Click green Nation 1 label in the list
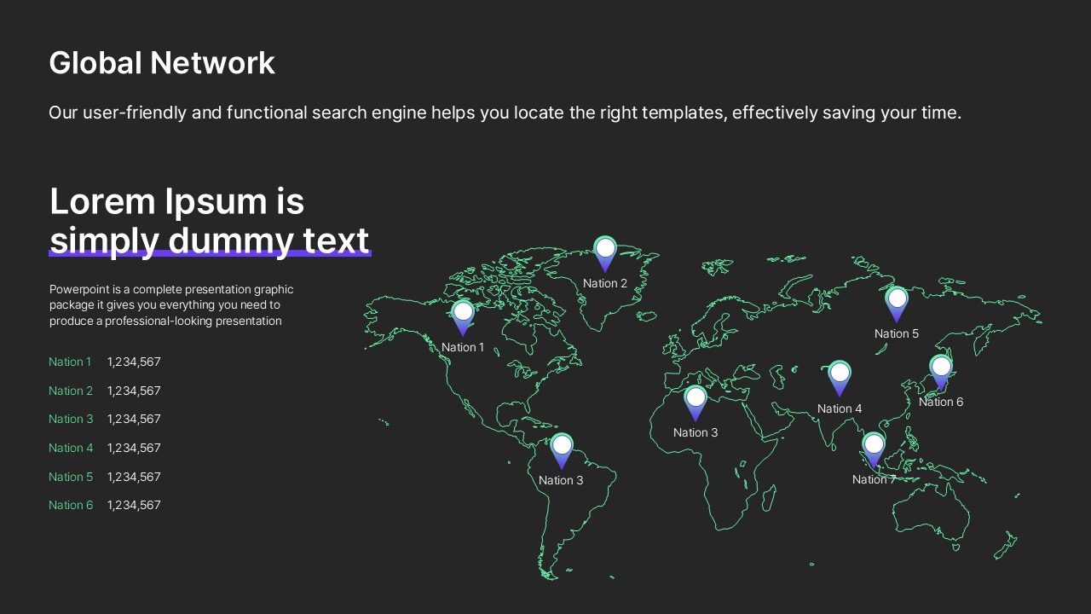Viewport: 1091px width, 614px height. coord(70,362)
